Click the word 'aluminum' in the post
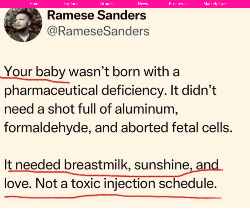This screenshot has height=209, width=250. [146, 109]
